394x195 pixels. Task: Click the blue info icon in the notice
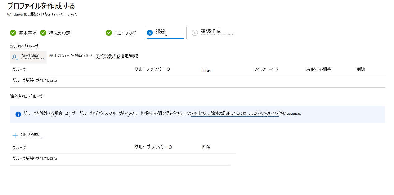pos(18,114)
